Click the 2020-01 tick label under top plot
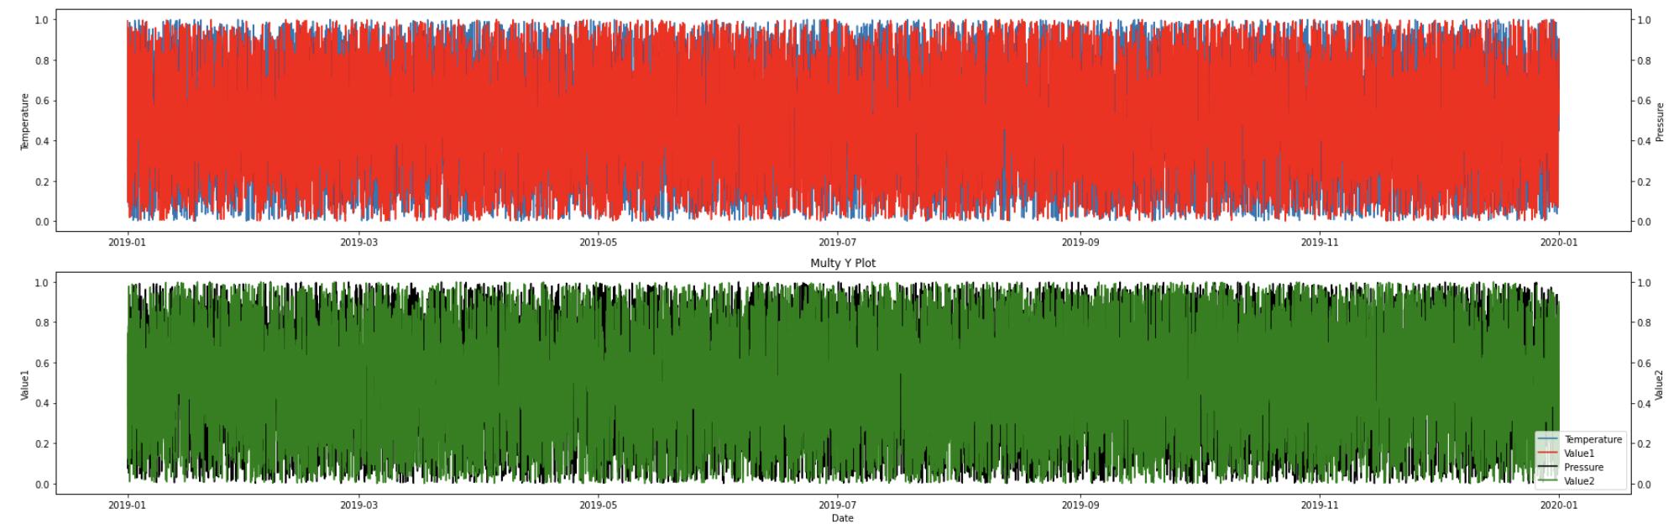This screenshot has width=1679, height=529. pyautogui.click(x=1559, y=242)
